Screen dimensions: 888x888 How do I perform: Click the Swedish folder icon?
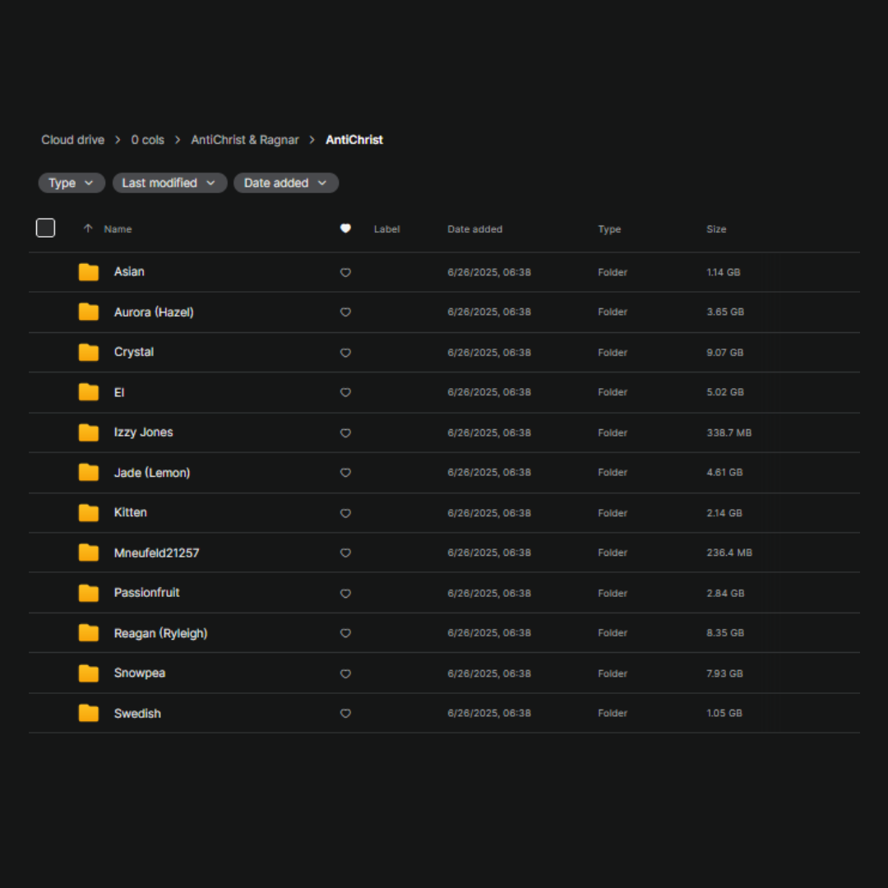(x=89, y=714)
